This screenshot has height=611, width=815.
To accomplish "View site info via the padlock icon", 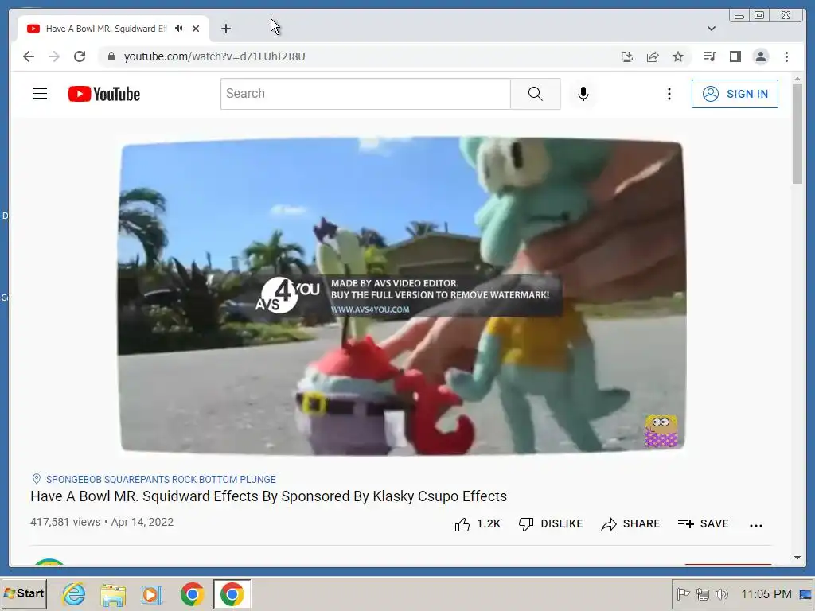I will pyautogui.click(x=111, y=56).
